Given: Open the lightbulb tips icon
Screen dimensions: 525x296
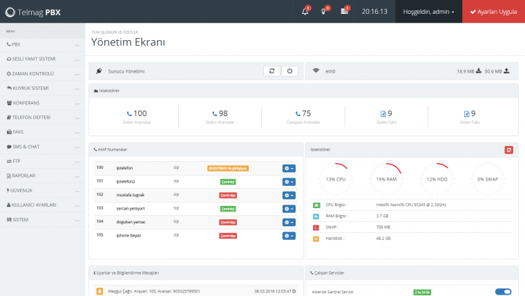Looking at the screenshot, I should click(x=323, y=12).
